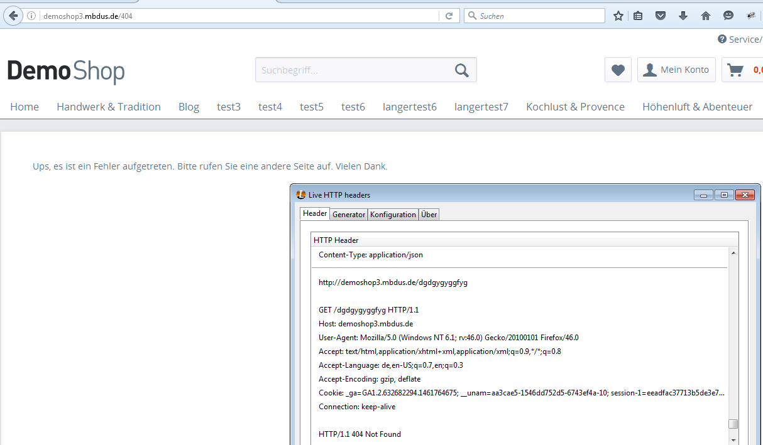Reload the page with the refresh icon

449,16
